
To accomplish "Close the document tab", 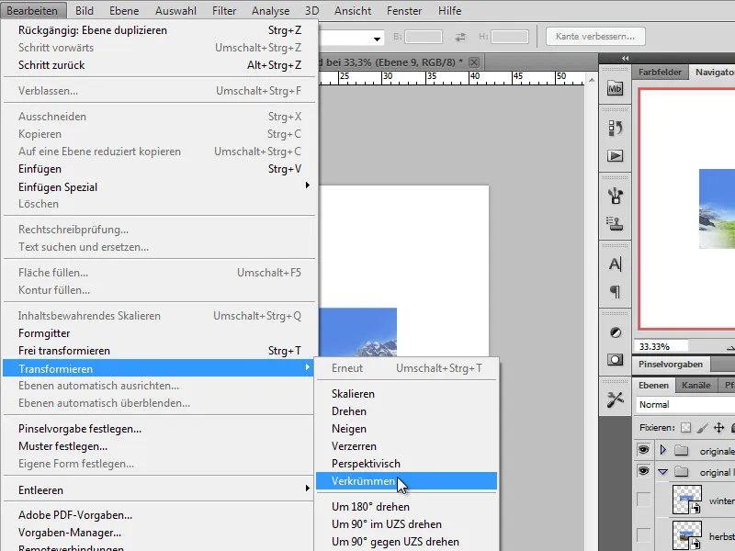I will pos(474,62).
